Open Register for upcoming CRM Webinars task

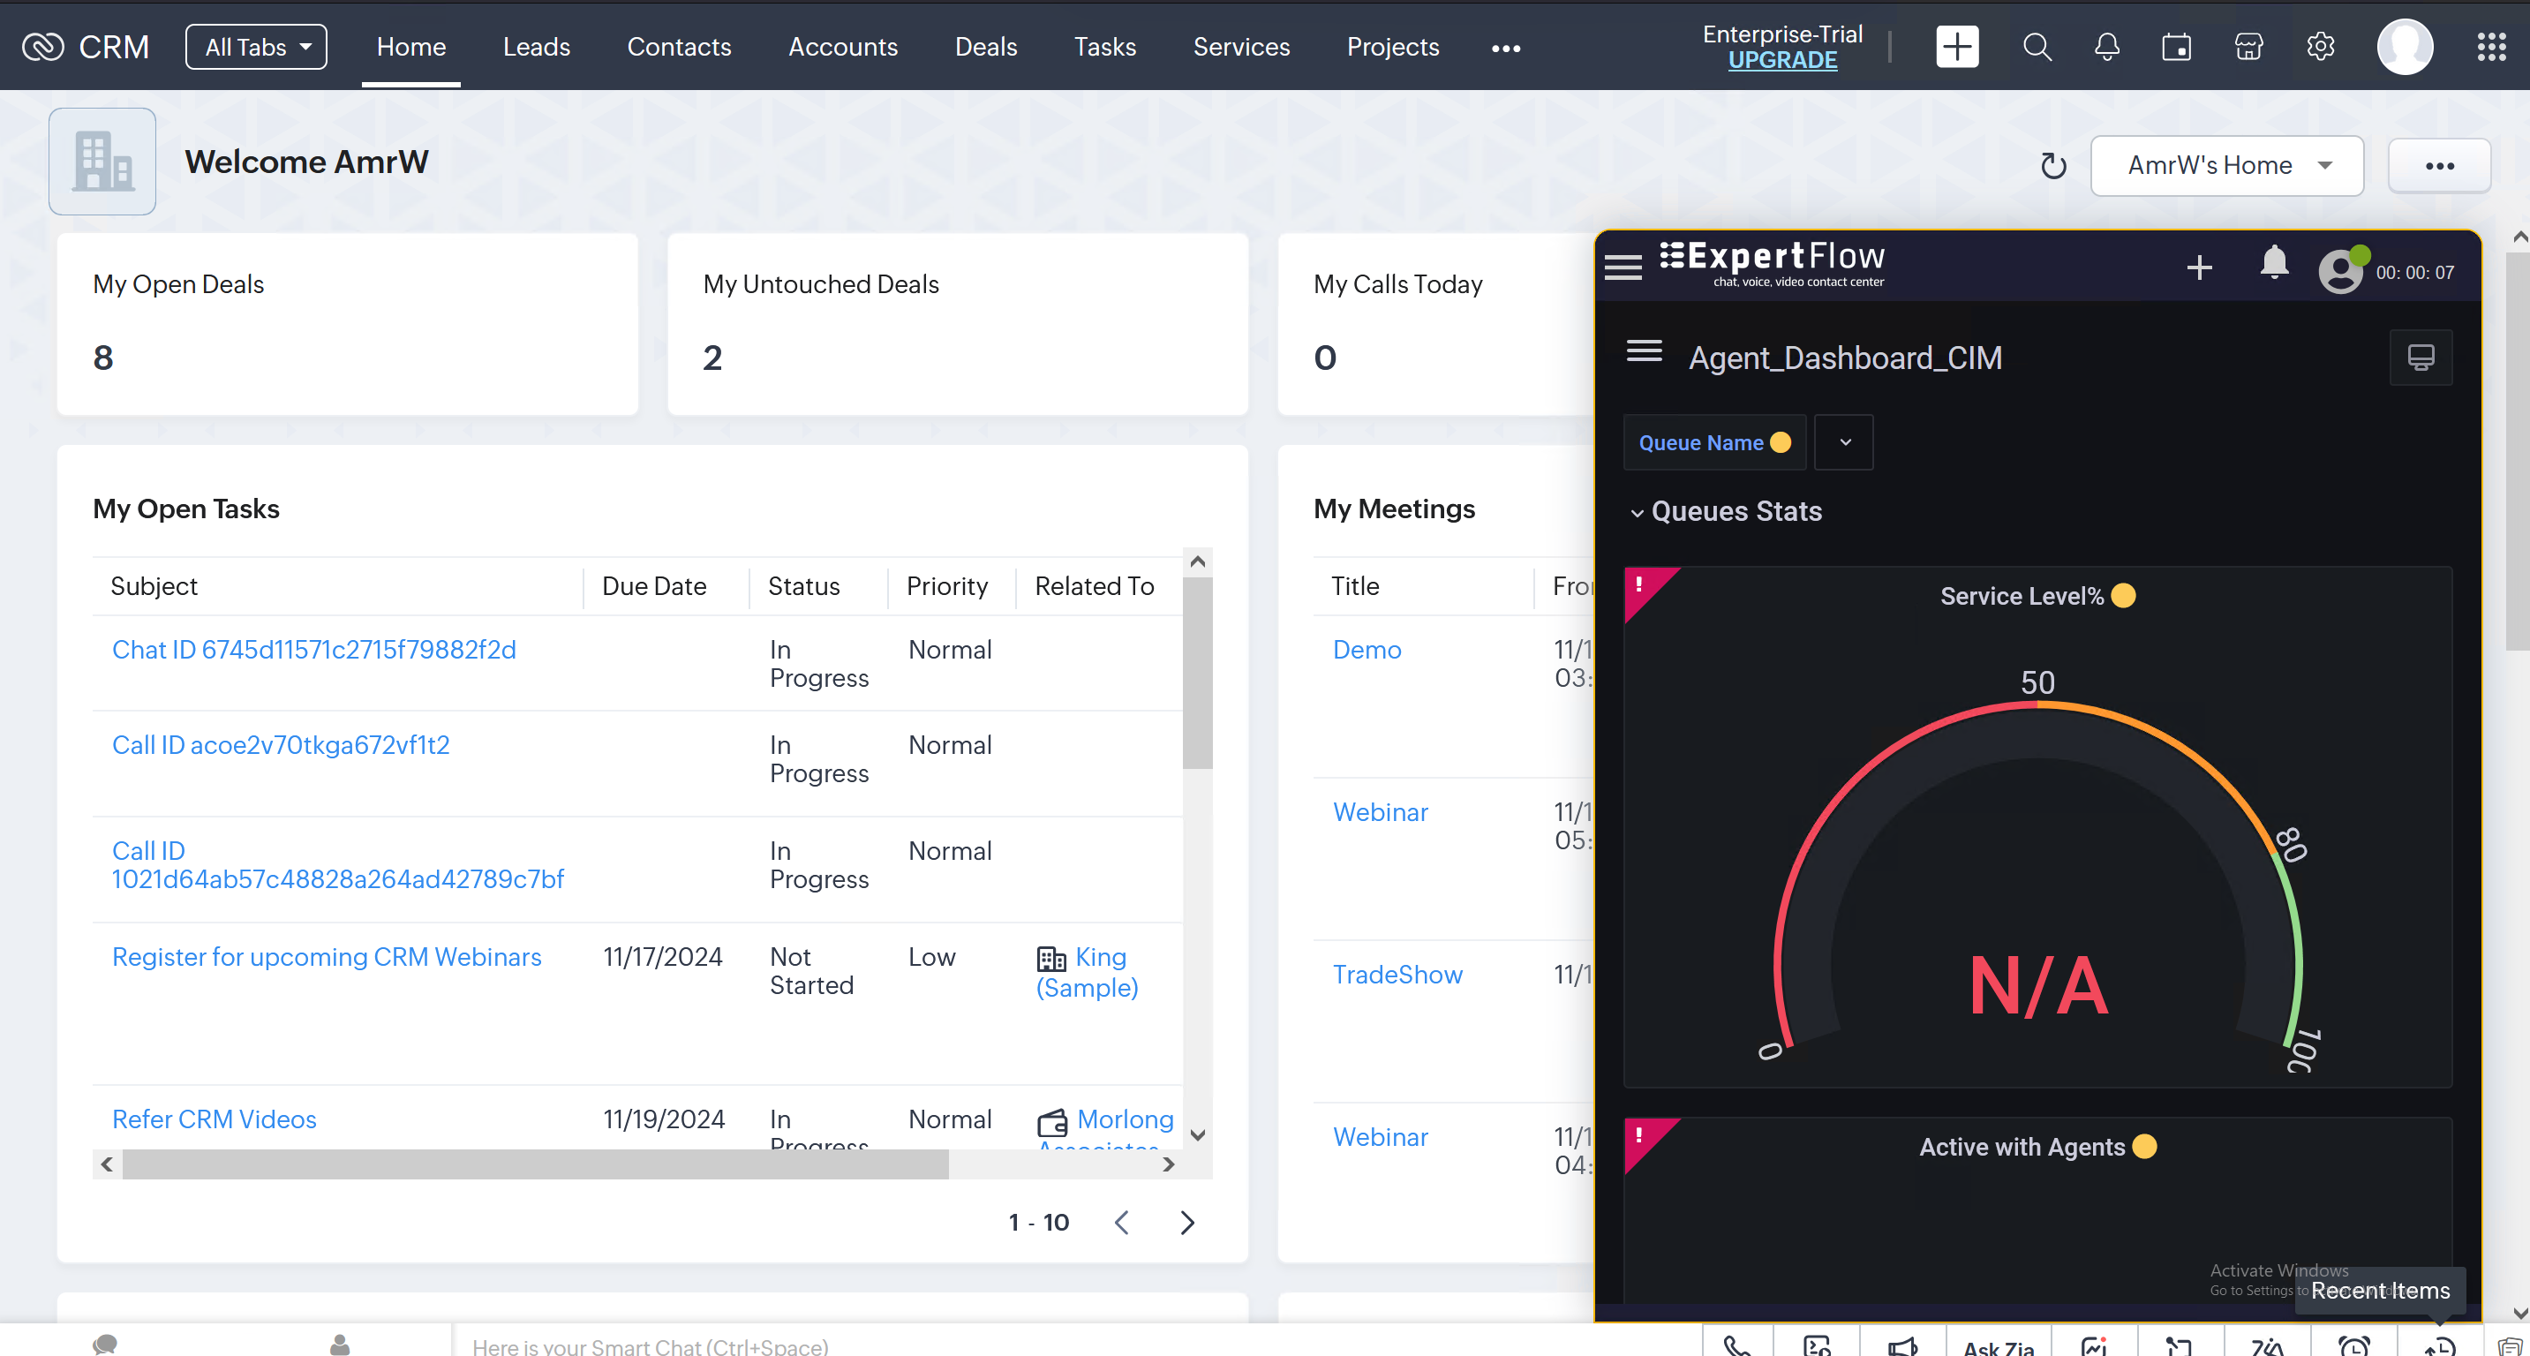(x=326, y=956)
